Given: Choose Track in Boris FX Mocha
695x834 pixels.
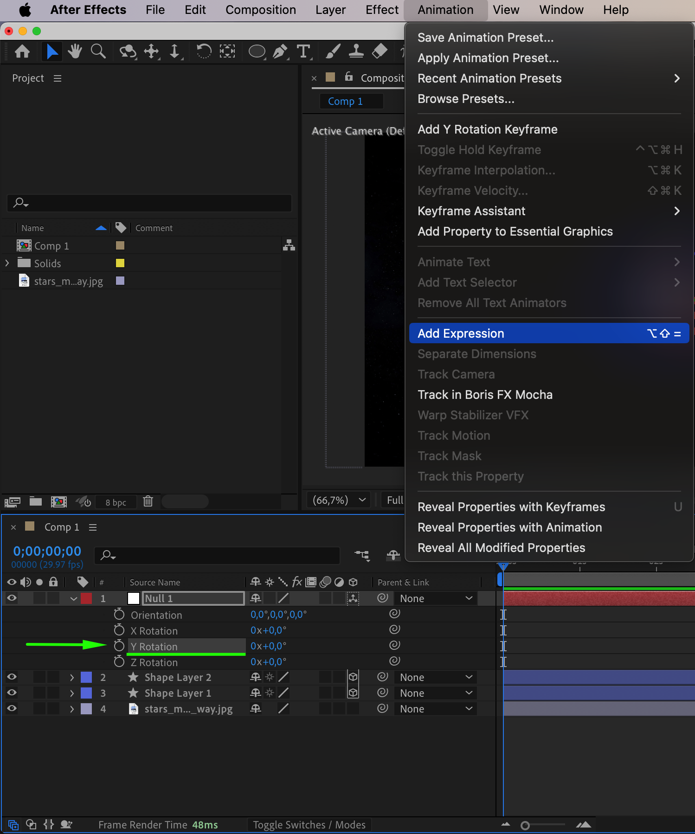Looking at the screenshot, I should pos(549,395).
